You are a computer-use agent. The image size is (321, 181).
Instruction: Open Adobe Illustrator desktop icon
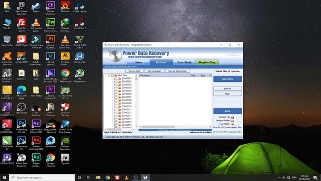coord(51,42)
